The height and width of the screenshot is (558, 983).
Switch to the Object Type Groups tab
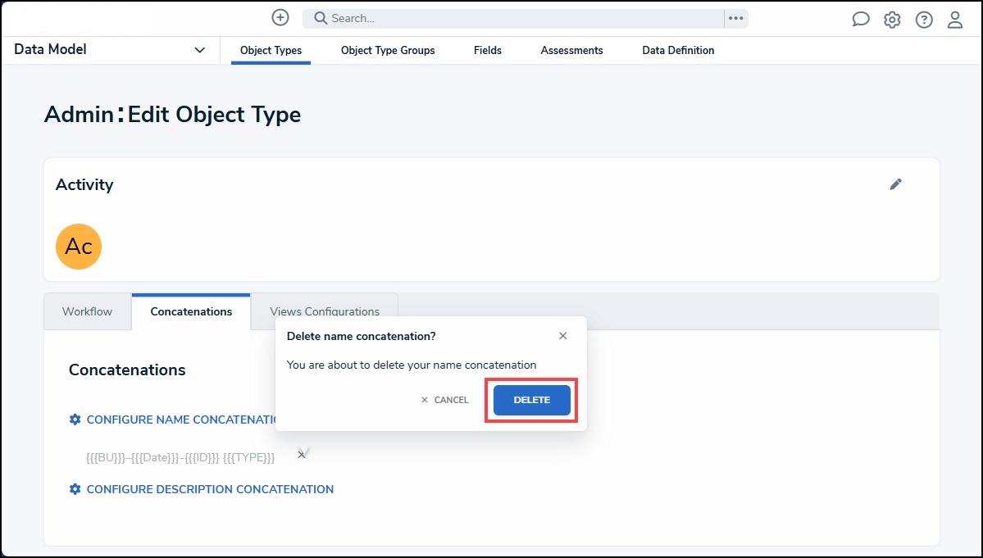click(x=388, y=51)
